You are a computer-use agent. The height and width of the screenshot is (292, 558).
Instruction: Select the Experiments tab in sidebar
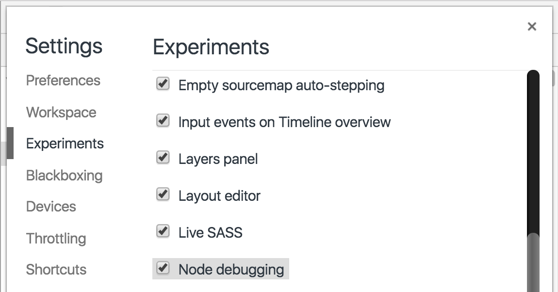tap(65, 144)
